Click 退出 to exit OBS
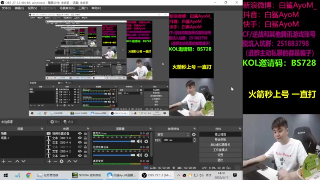The image size is (320, 180). [220, 160]
